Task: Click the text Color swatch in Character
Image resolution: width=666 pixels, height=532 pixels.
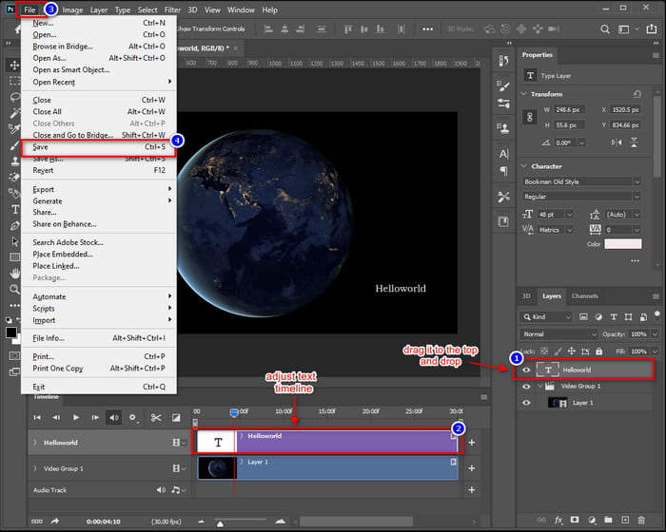Action: 623,244
